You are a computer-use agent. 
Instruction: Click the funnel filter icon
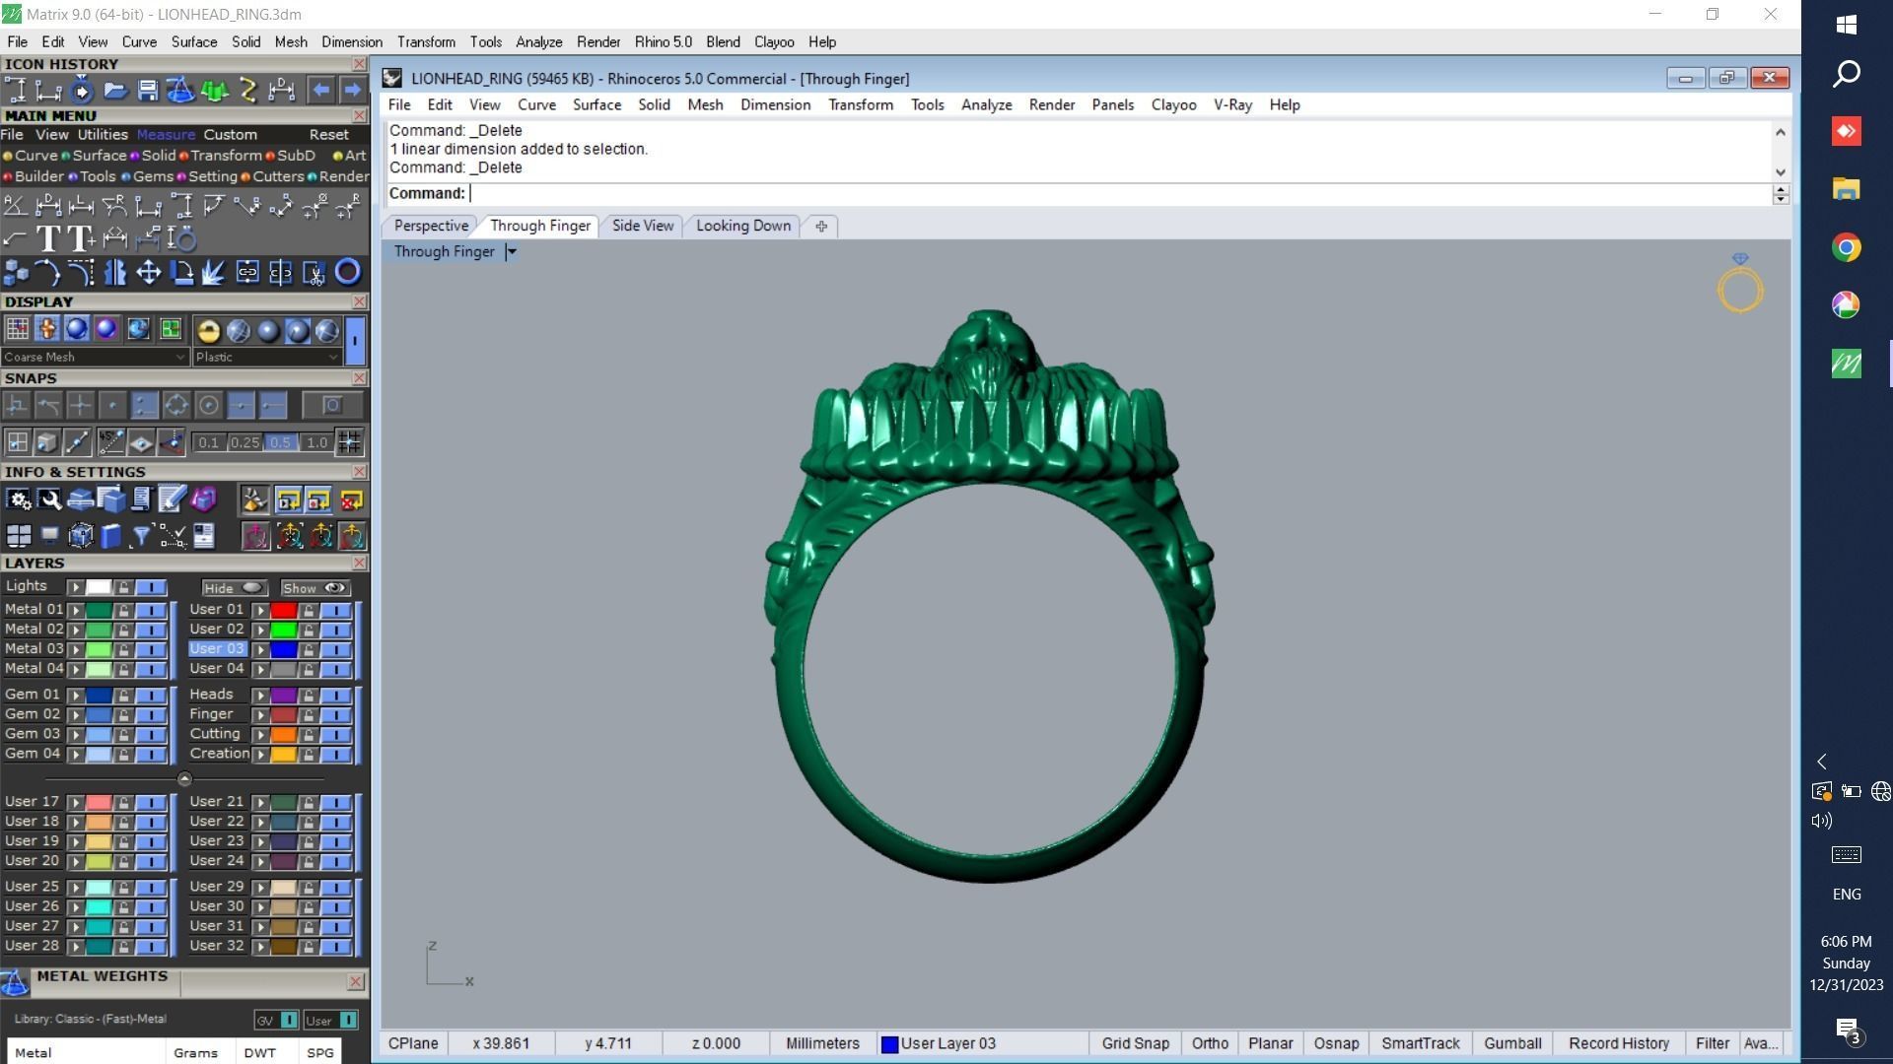(x=141, y=536)
